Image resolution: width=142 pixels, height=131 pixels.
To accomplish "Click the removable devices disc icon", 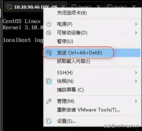I will (x=49, y=33).
